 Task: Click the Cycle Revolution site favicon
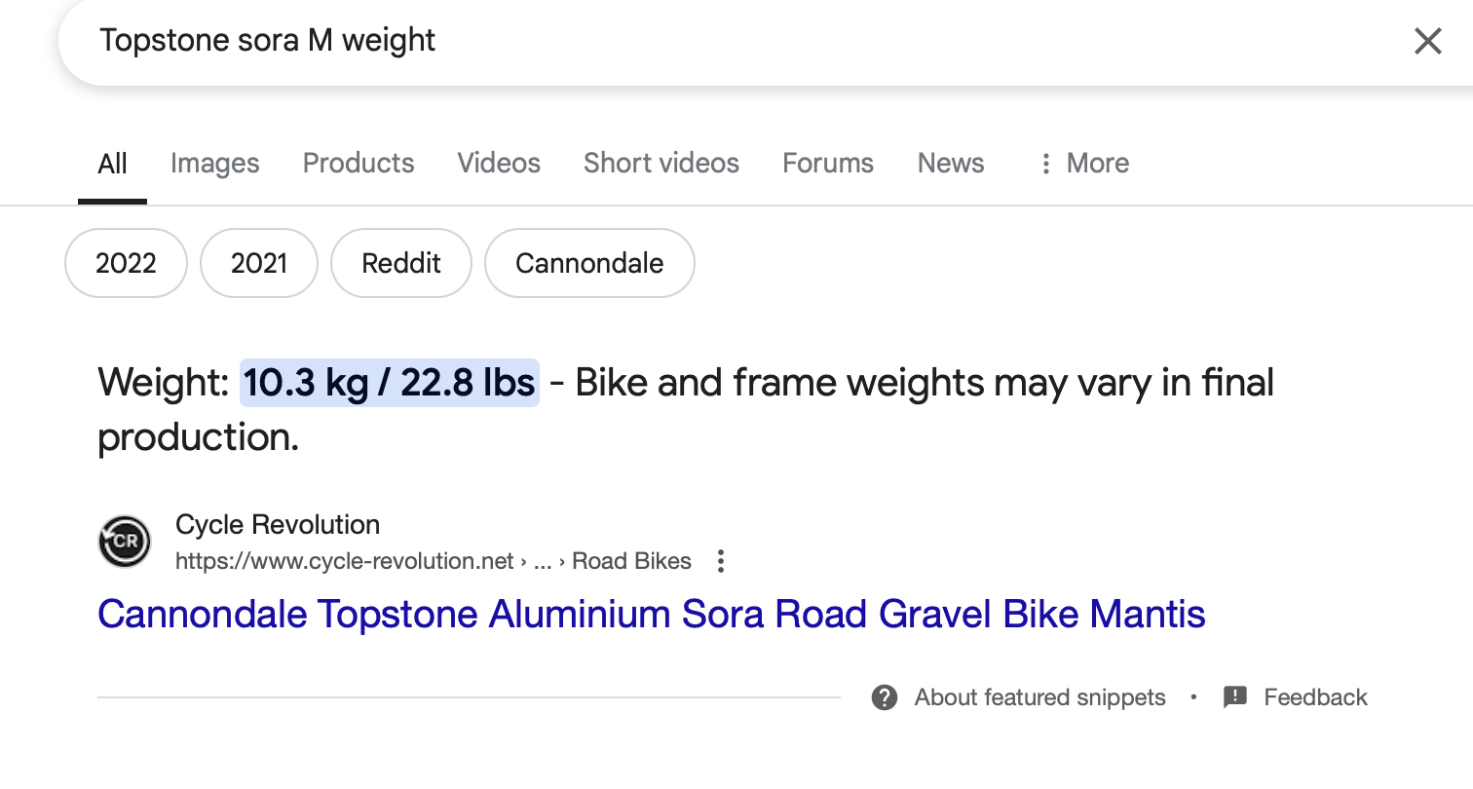125,542
